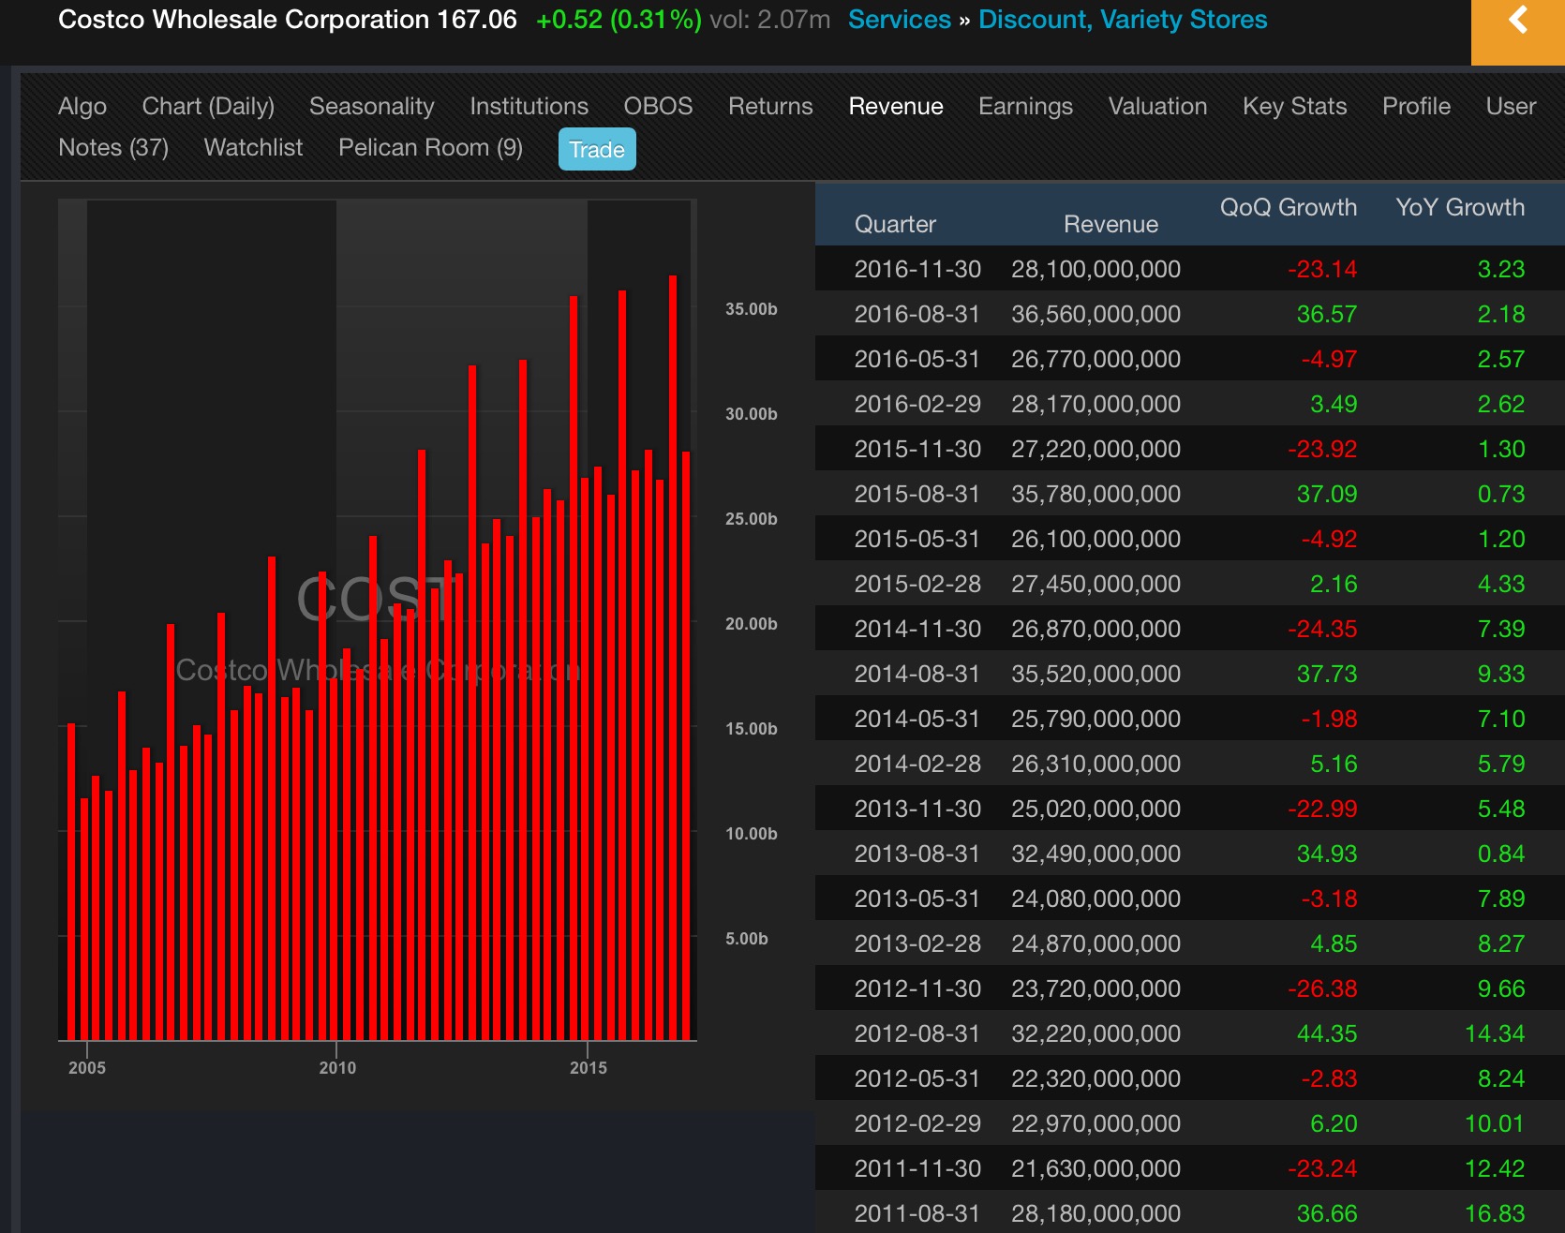View the Key Stats tab

1294,107
